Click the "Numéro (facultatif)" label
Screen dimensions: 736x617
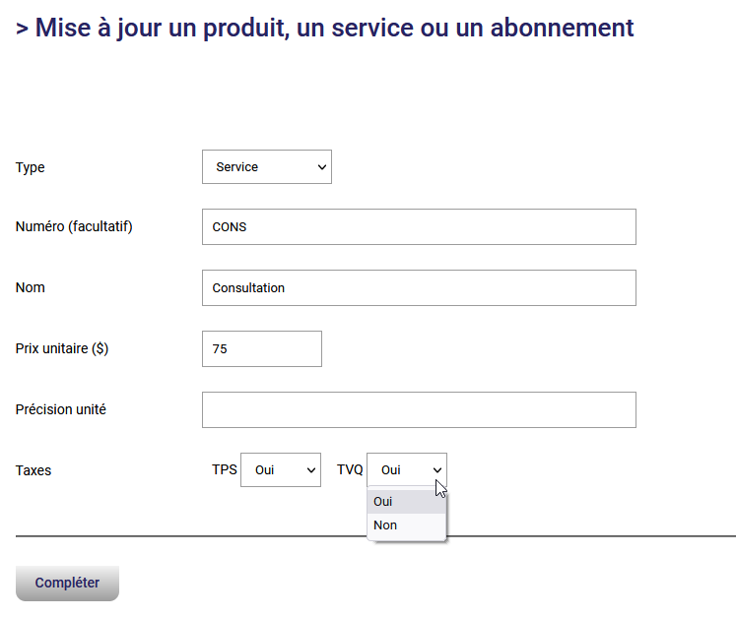74,227
